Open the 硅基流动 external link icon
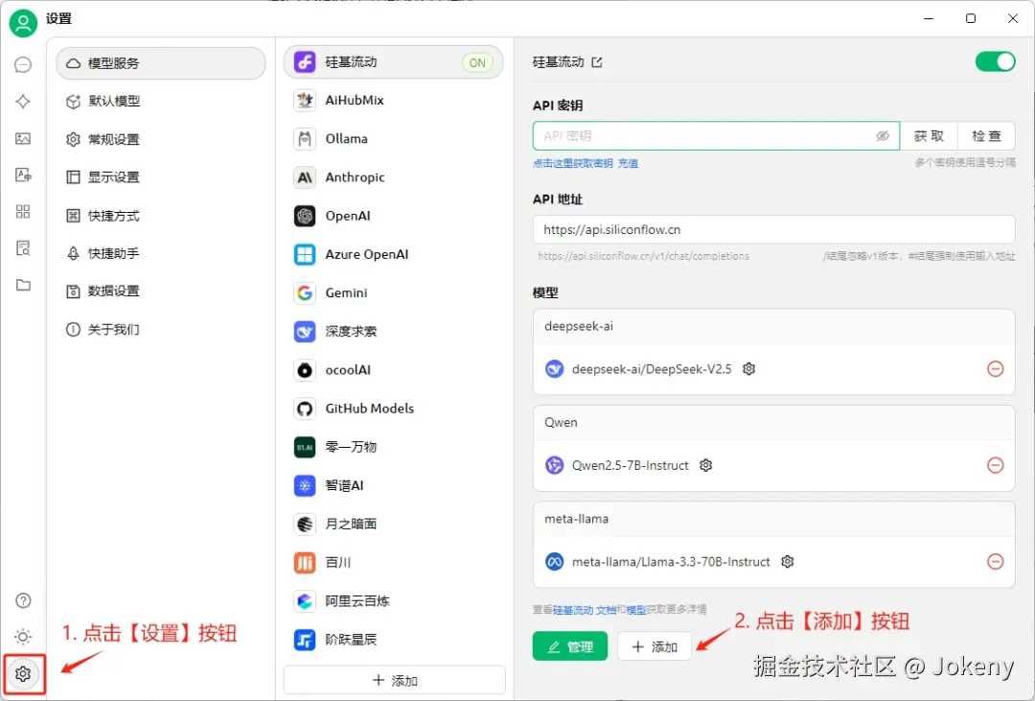 tap(597, 62)
